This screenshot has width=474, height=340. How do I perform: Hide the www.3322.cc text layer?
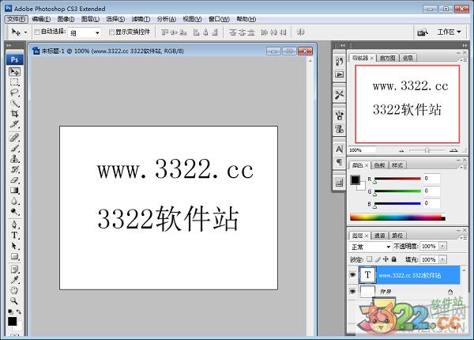[x=352, y=274]
